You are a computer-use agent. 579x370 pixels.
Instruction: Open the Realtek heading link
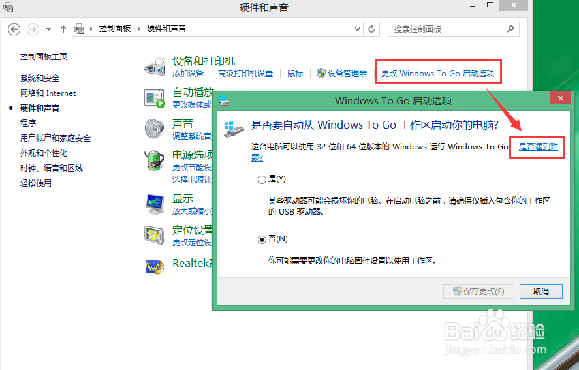(193, 263)
